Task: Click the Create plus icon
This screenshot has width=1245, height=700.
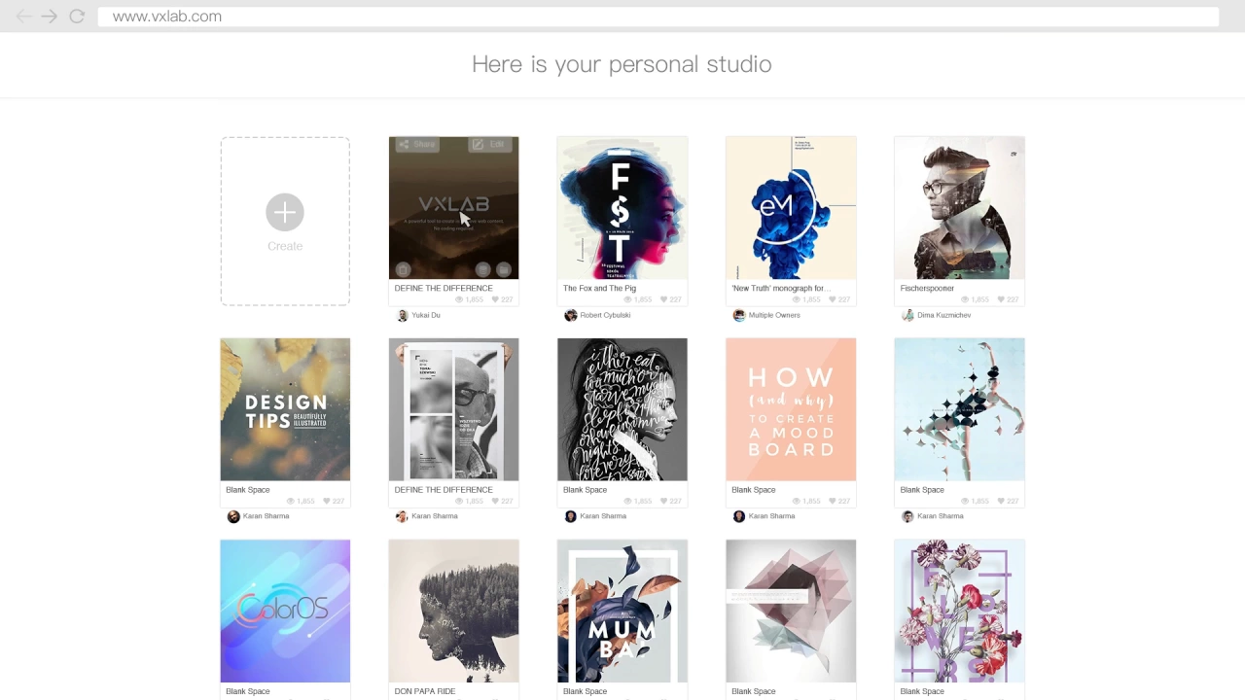Action: [285, 212]
